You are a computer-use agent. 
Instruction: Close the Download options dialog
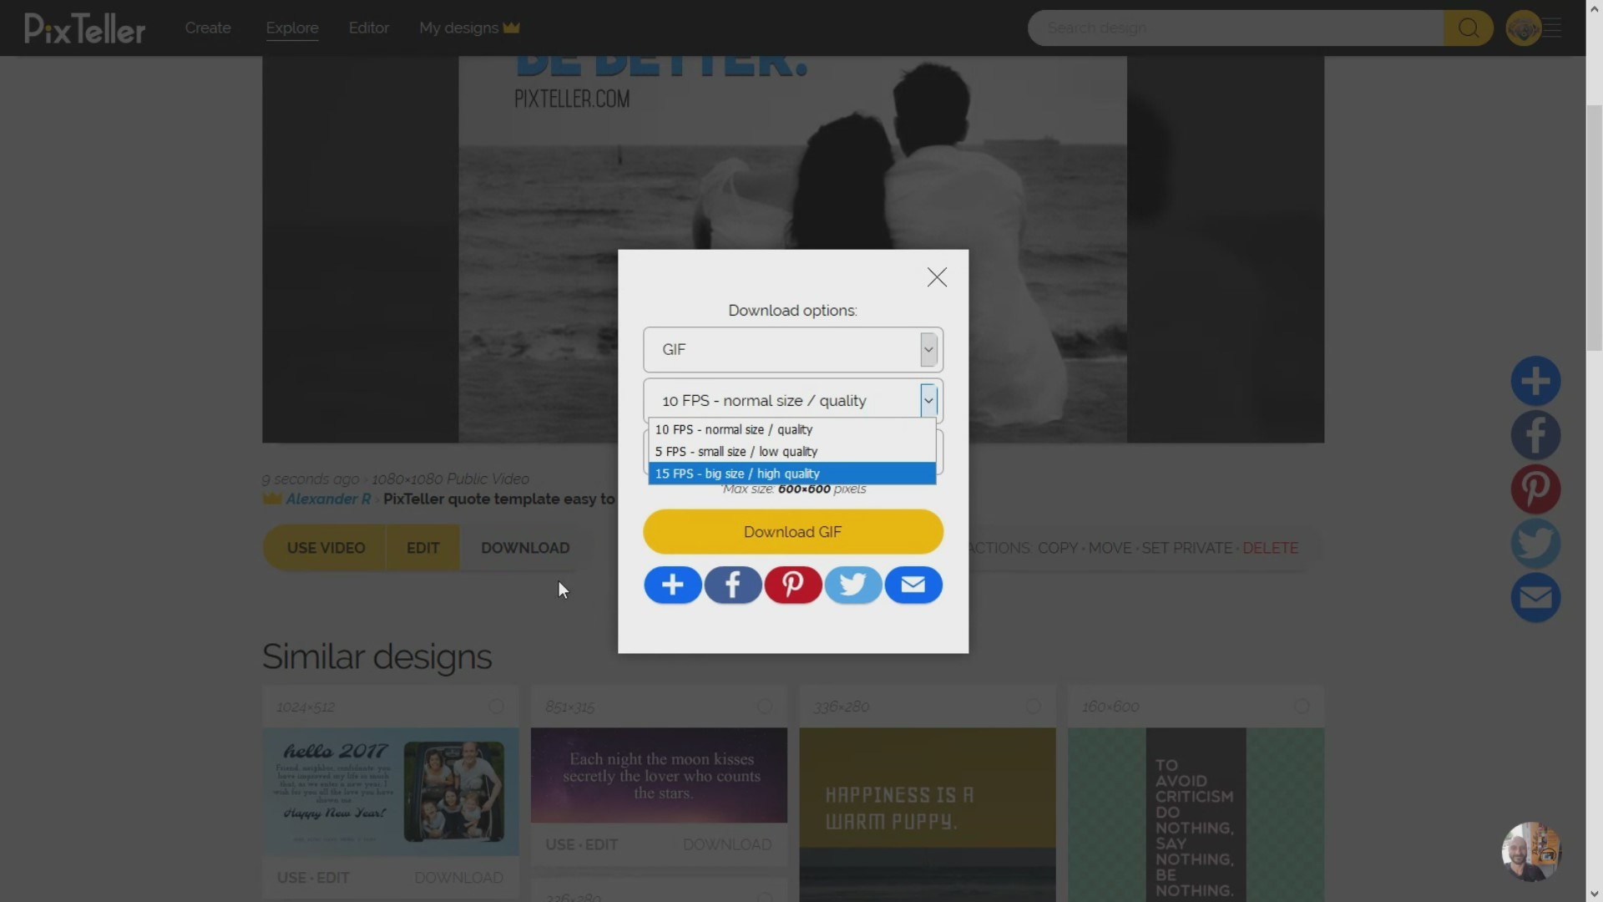coord(936,276)
